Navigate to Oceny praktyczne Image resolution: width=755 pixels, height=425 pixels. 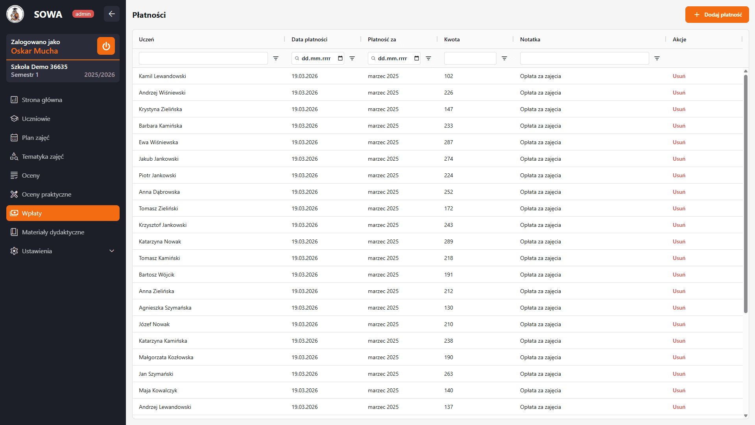[46, 194]
